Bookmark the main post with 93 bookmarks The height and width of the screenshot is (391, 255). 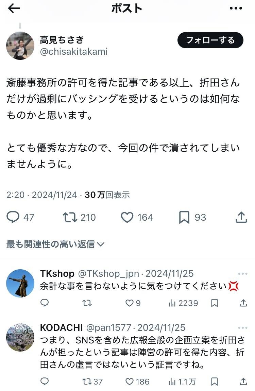[x=184, y=217]
